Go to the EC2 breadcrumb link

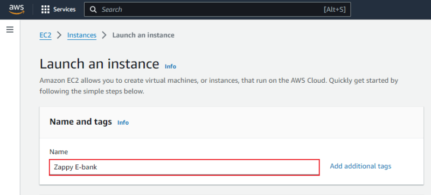point(45,35)
